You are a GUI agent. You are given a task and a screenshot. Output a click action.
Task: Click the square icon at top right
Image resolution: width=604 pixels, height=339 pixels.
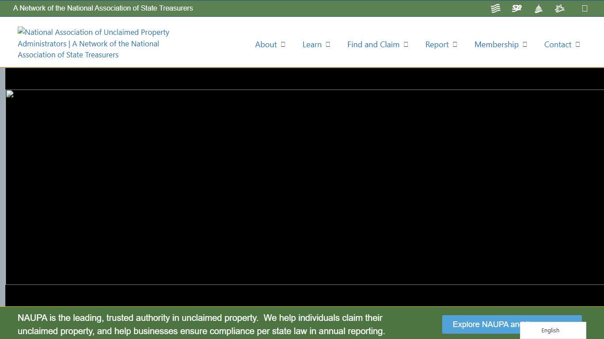[x=585, y=8]
